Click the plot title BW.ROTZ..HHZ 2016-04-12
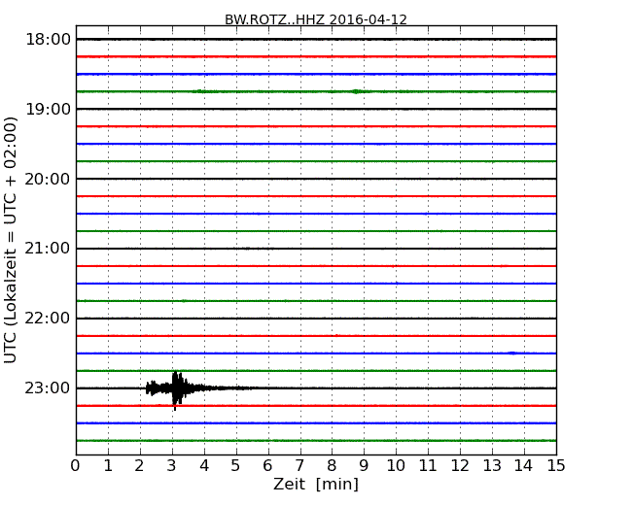The height and width of the screenshot is (505, 632). coord(316,19)
